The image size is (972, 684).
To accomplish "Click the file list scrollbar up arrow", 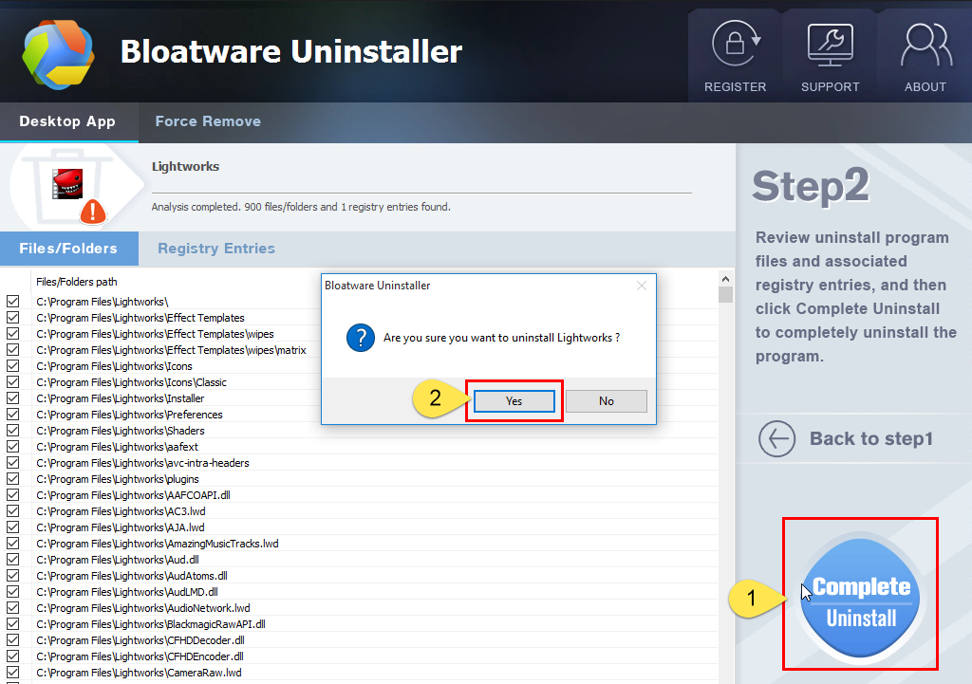I will coord(725,278).
